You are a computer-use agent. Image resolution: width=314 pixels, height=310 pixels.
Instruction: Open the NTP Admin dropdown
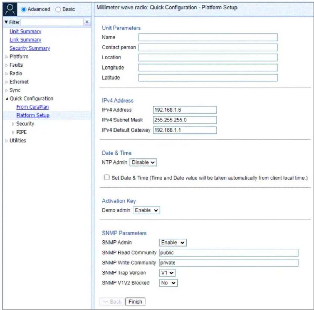pyautogui.click(x=143, y=162)
